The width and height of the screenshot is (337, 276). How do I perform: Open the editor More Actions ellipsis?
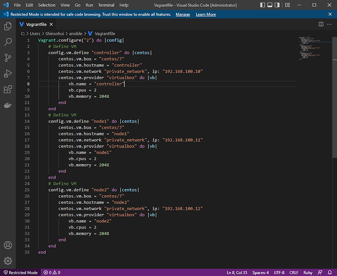(329, 24)
